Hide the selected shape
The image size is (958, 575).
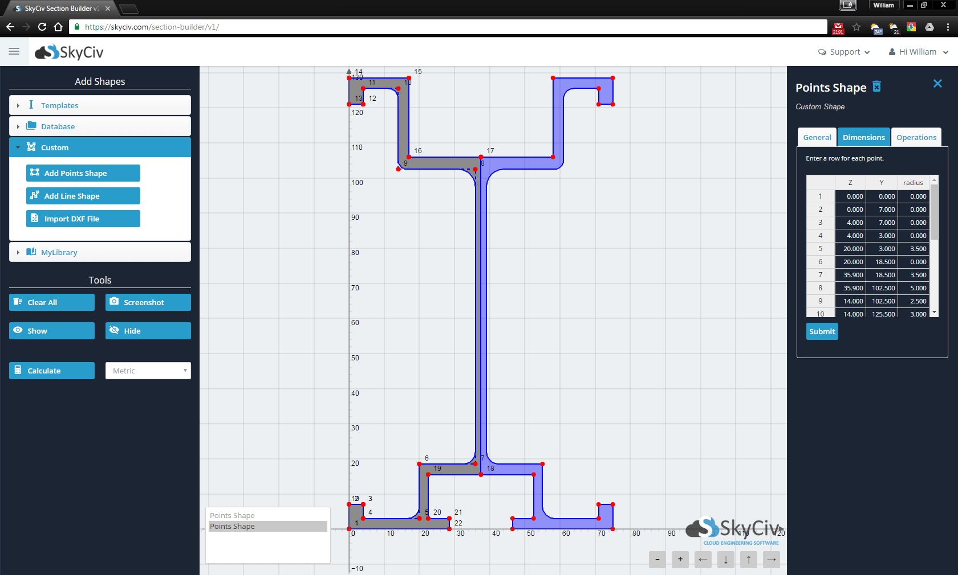click(x=148, y=331)
